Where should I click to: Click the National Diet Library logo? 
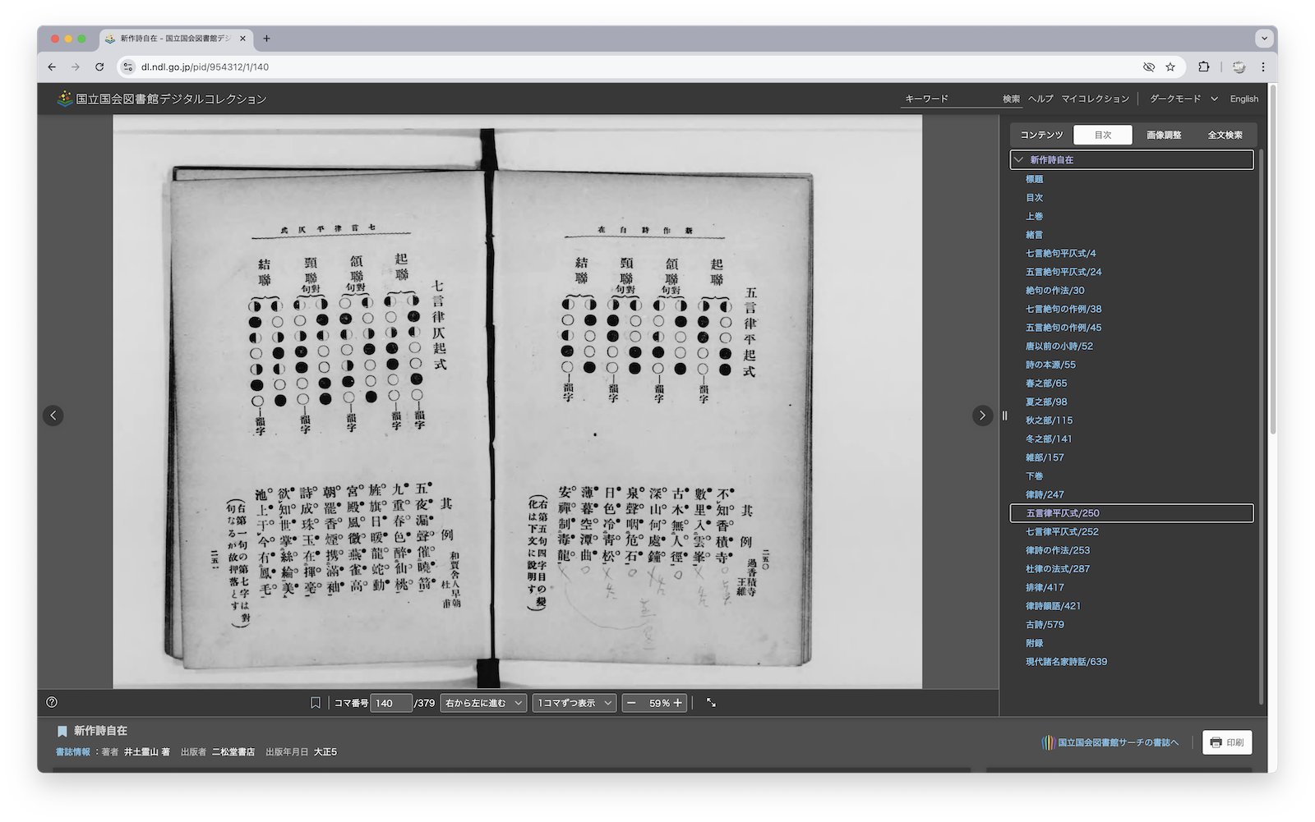[162, 99]
